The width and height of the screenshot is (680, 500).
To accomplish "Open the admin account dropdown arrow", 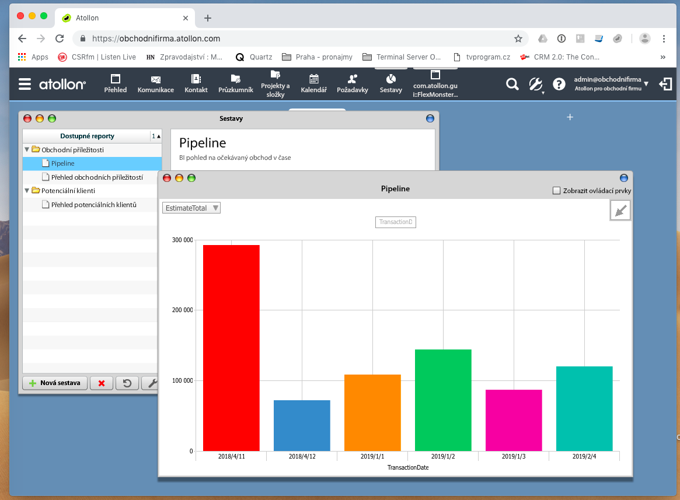I will [x=646, y=84].
